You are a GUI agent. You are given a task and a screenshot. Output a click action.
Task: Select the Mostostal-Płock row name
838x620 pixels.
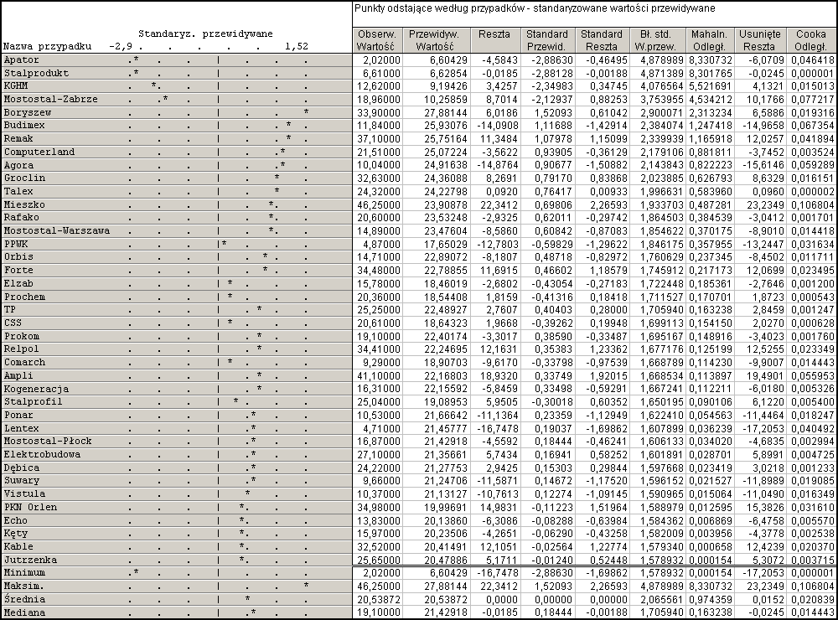[48, 442]
